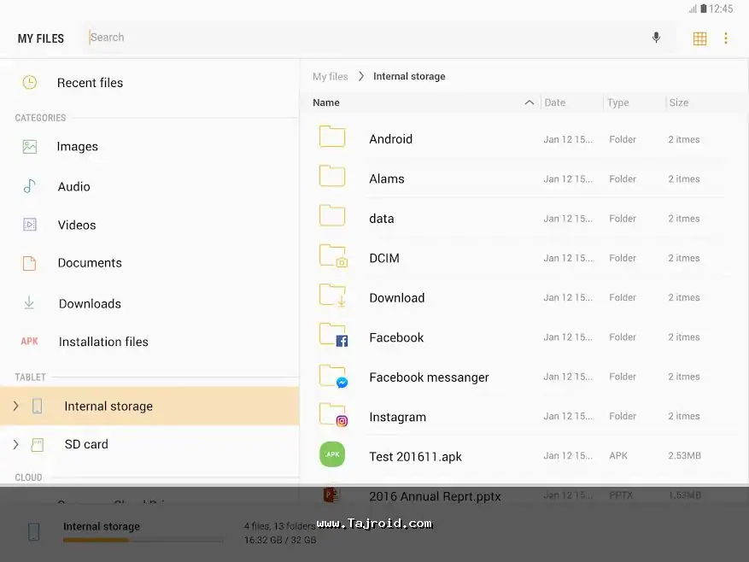Expand the SD card tree chevron
This screenshot has height=562, width=749.
15,444
